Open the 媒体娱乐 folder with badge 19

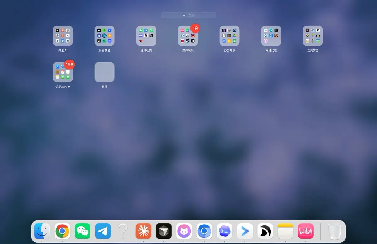[188, 36]
